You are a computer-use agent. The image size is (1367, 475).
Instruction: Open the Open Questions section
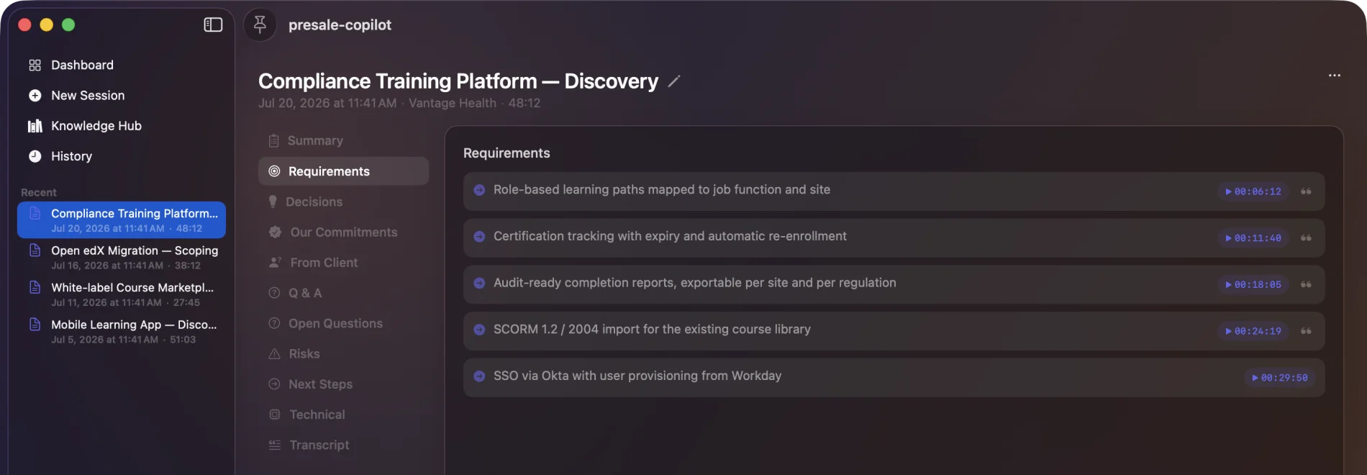pos(343,323)
